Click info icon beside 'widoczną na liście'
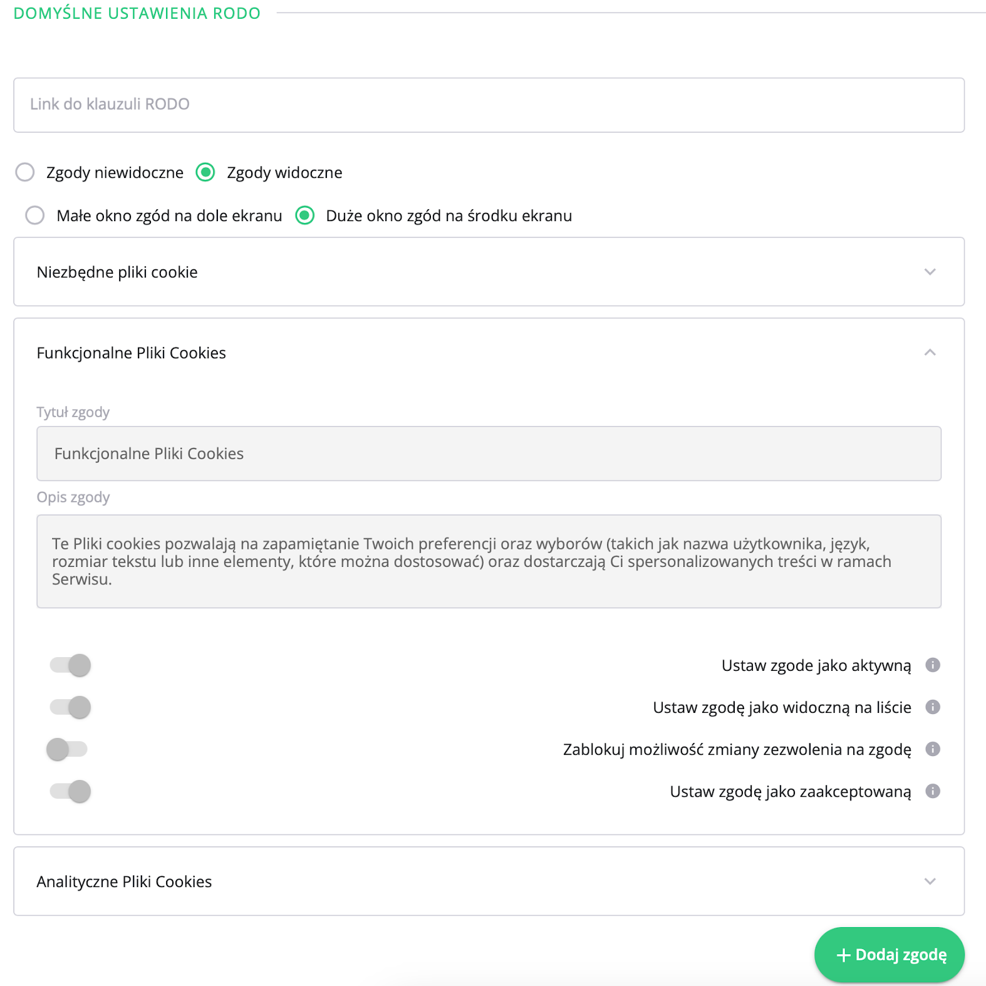The image size is (986, 986). click(932, 707)
